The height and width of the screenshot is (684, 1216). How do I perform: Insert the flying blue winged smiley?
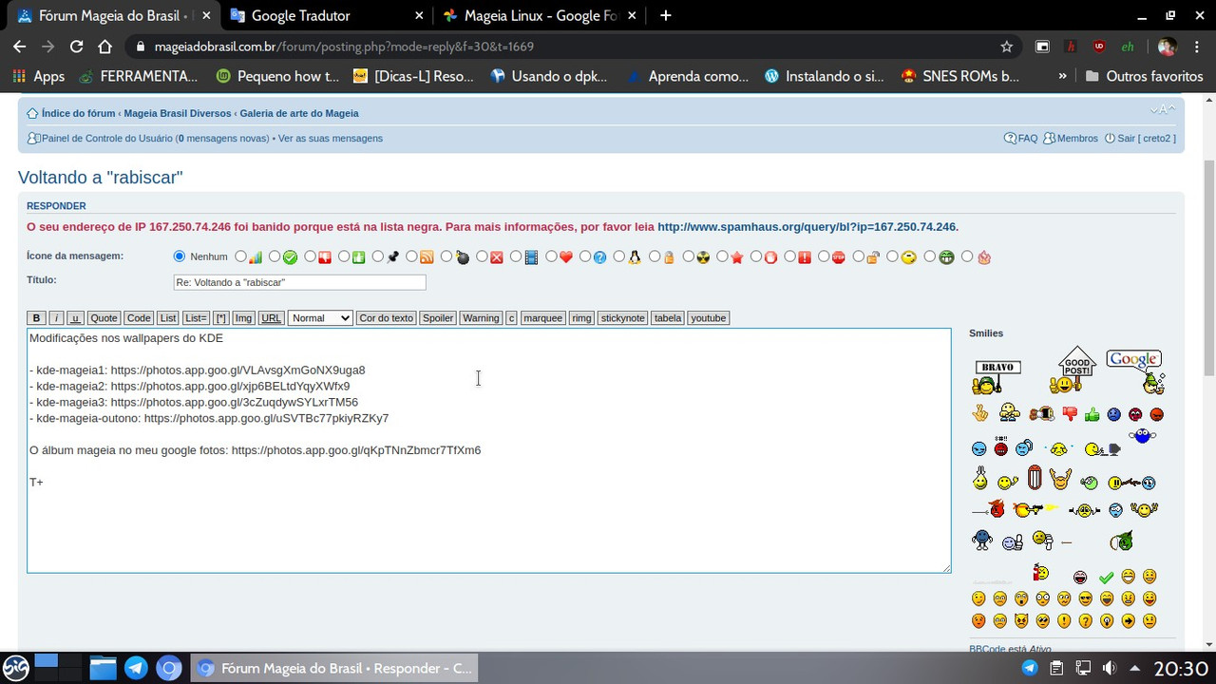click(x=1143, y=435)
